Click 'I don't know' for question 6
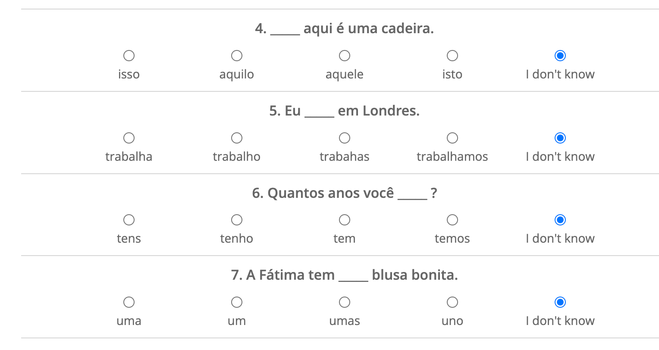 [x=560, y=220]
